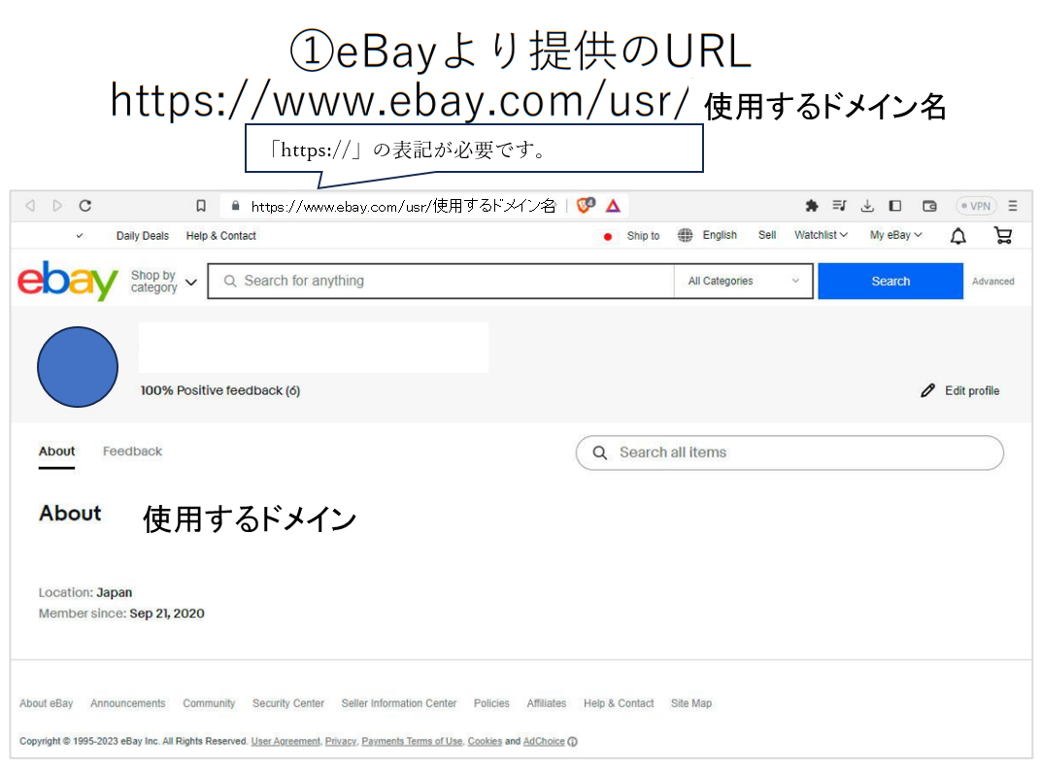
Task: Reload the page with refresh icon
Action: pyautogui.click(x=85, y=206)
